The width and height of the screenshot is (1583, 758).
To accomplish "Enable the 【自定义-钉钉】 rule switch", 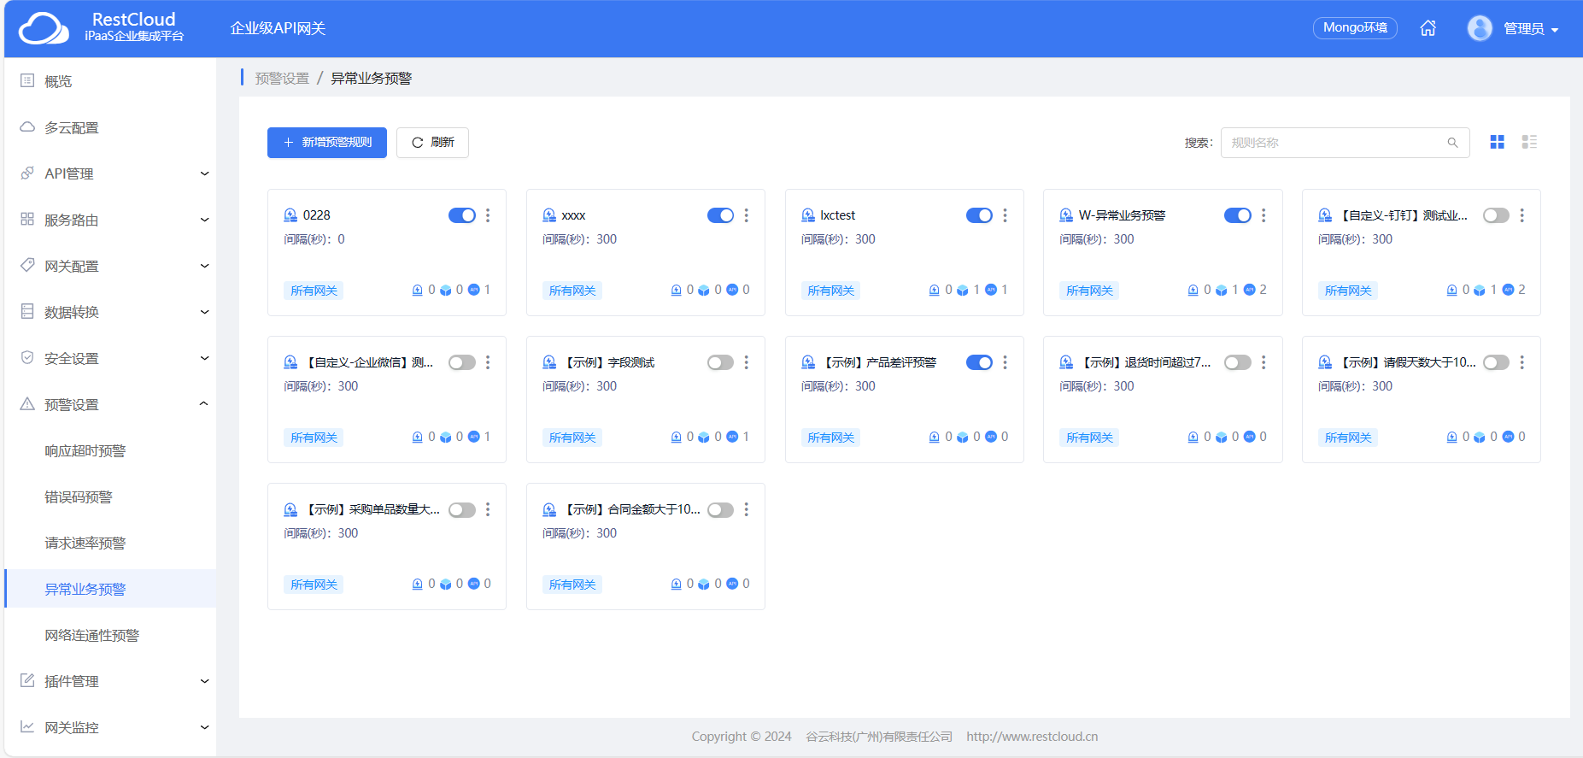I will click(x=1496, y=215).
